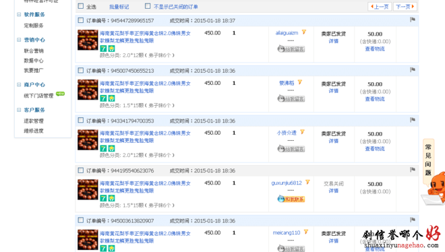Flag order 945447289965157
The image size is (445, 252).
(x=413, y=20)
